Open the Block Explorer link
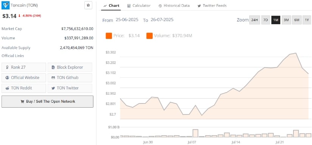Viewport: 312px width, 145px height. pos(70,67)
